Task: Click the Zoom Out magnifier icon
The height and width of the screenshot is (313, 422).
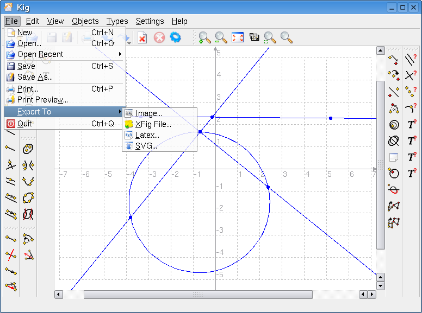Action: coord(221,37)
